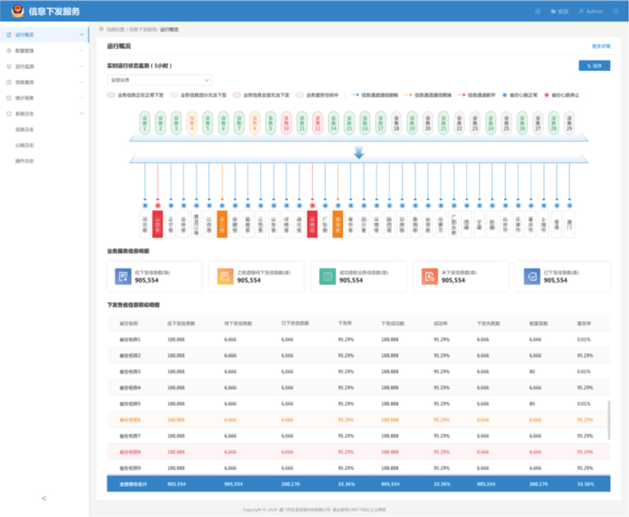Click the 已下发信息数 card icon
The height and width of the screenshot is (517, 629).
532,276
